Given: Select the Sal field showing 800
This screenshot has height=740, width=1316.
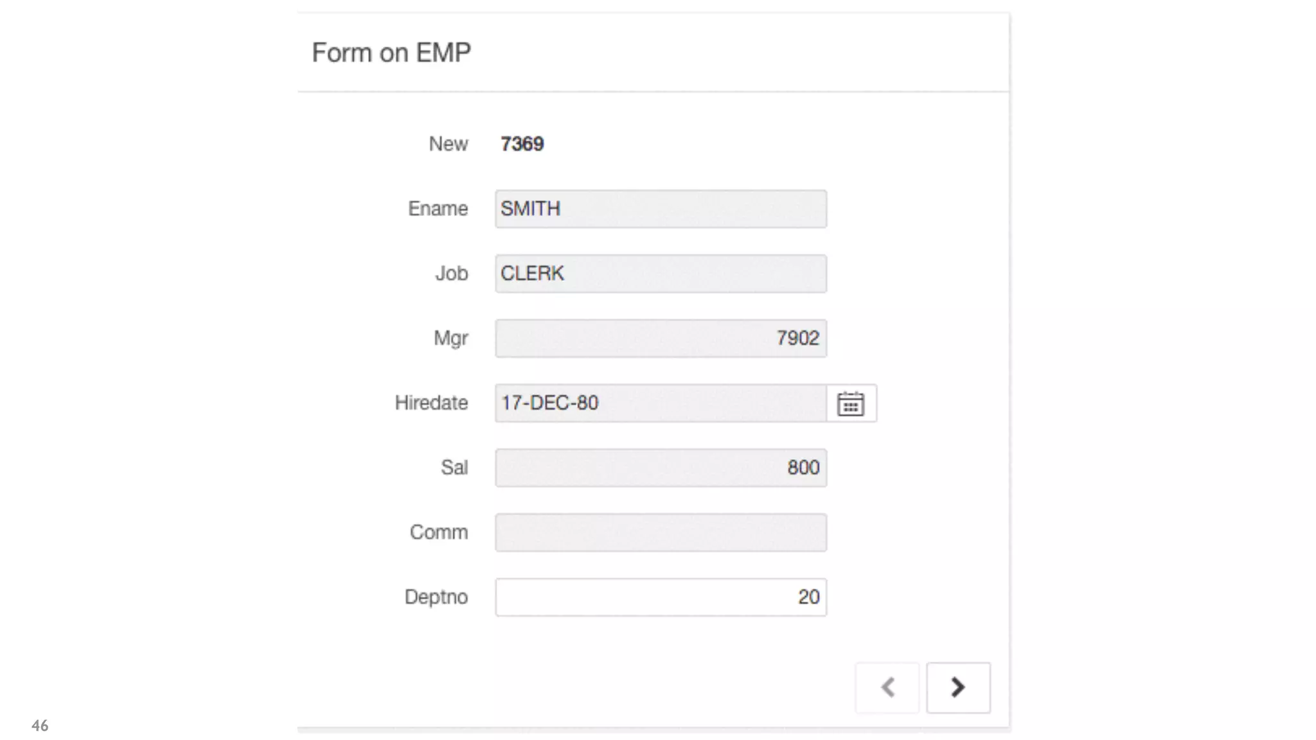Looking at the screenshot, I should click(661, 468).
